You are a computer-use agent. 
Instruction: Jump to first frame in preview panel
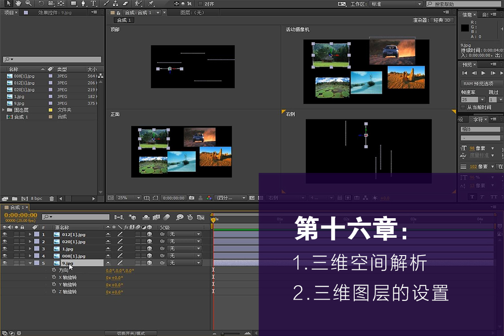pos(464,73)
